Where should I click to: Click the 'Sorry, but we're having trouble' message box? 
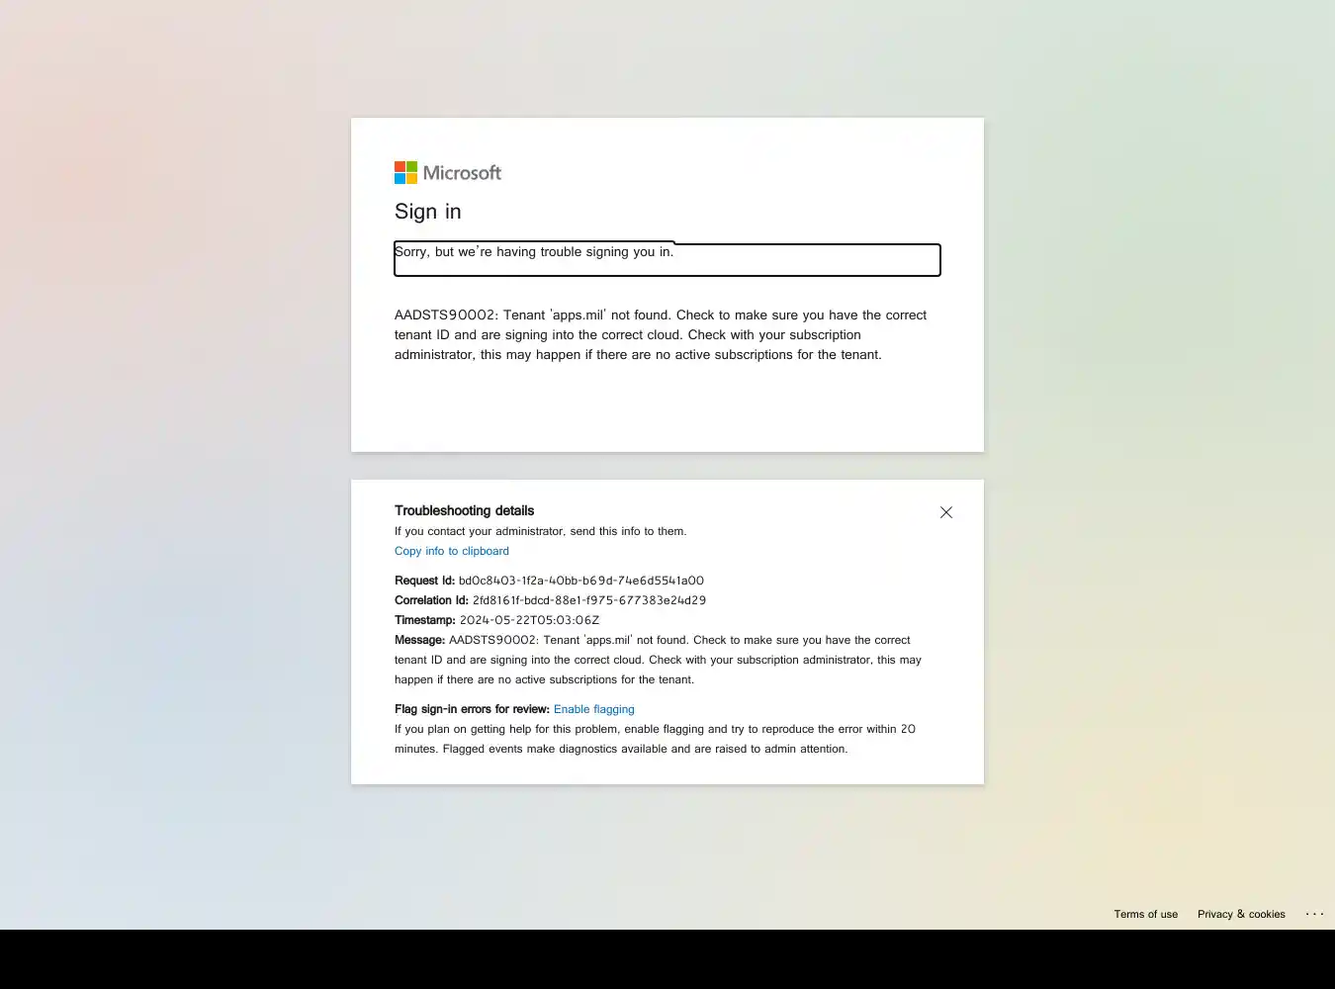667,259
